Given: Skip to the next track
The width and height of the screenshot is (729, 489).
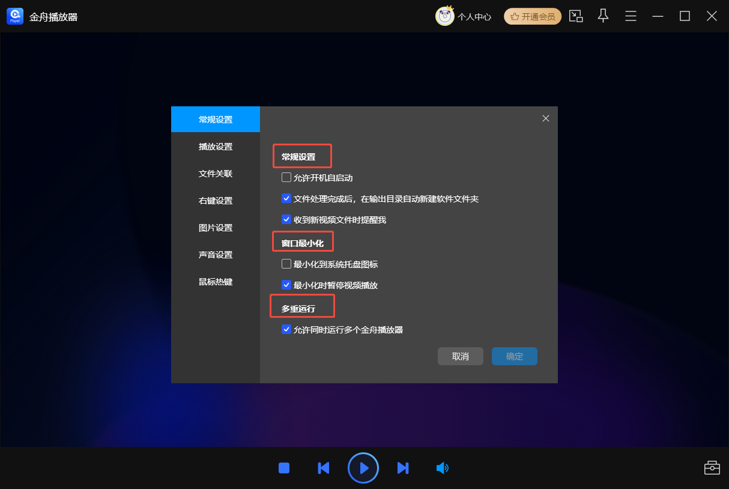Looking at the screenshot, I should [403, 468].
